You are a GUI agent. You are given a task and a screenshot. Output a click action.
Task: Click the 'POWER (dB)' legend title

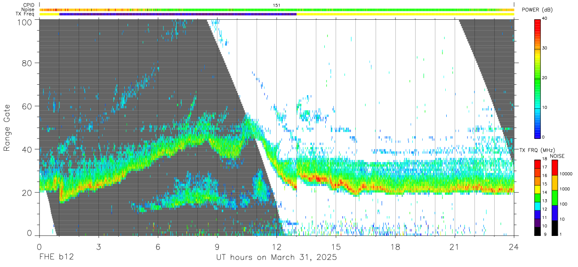click(538, 10)
